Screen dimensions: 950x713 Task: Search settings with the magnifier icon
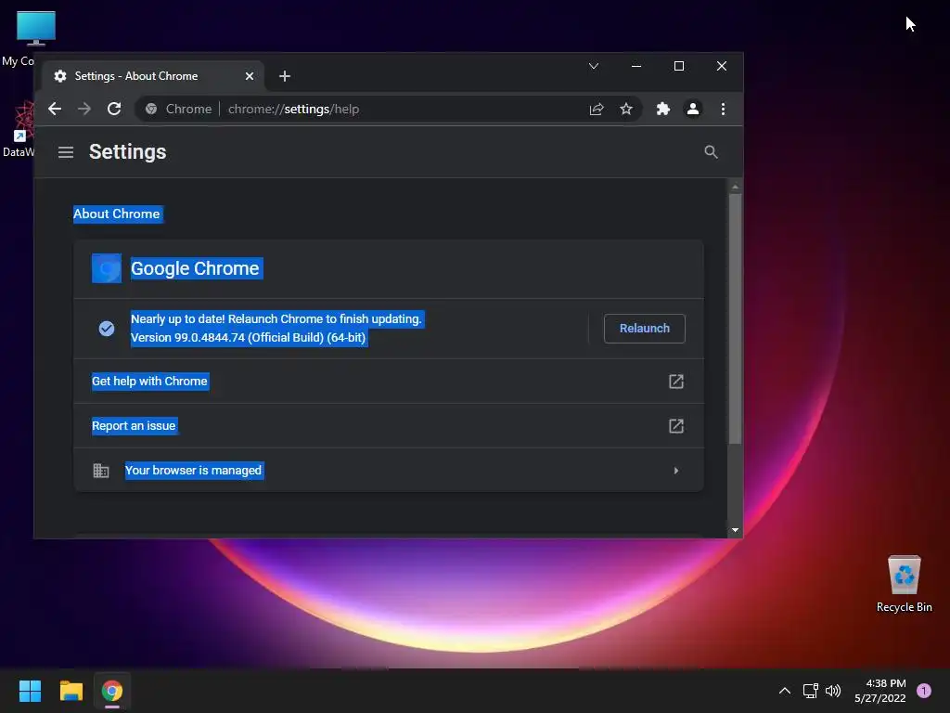[x=712, y=152]
